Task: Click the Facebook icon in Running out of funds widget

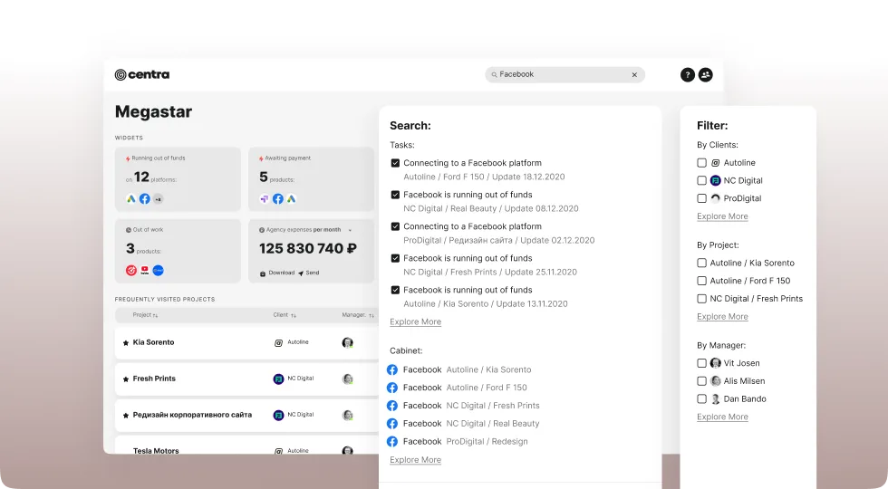Action: click(144, 198)
